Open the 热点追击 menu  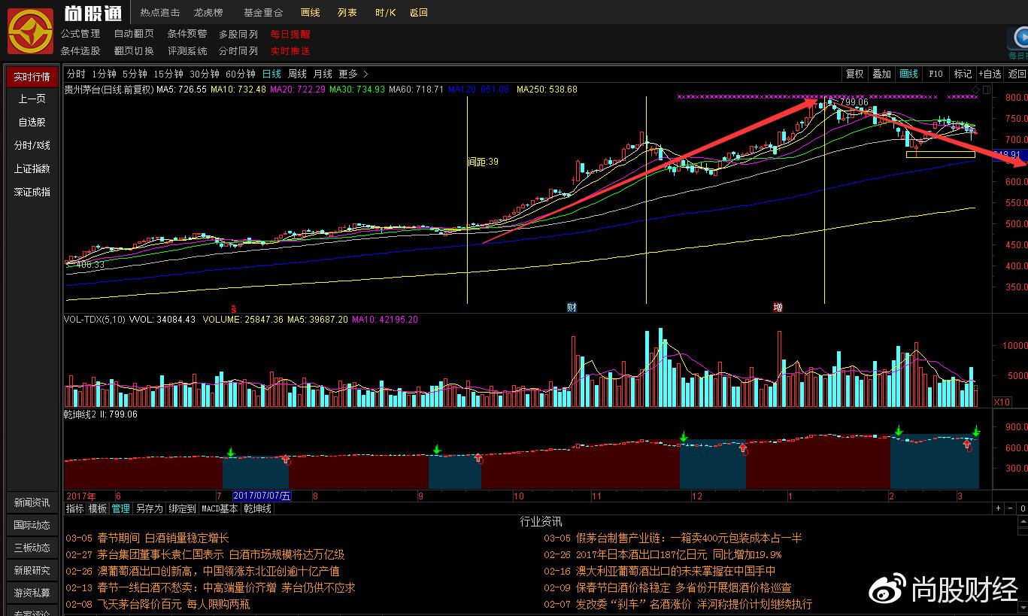pyautogui.click(x=160, y=13)
